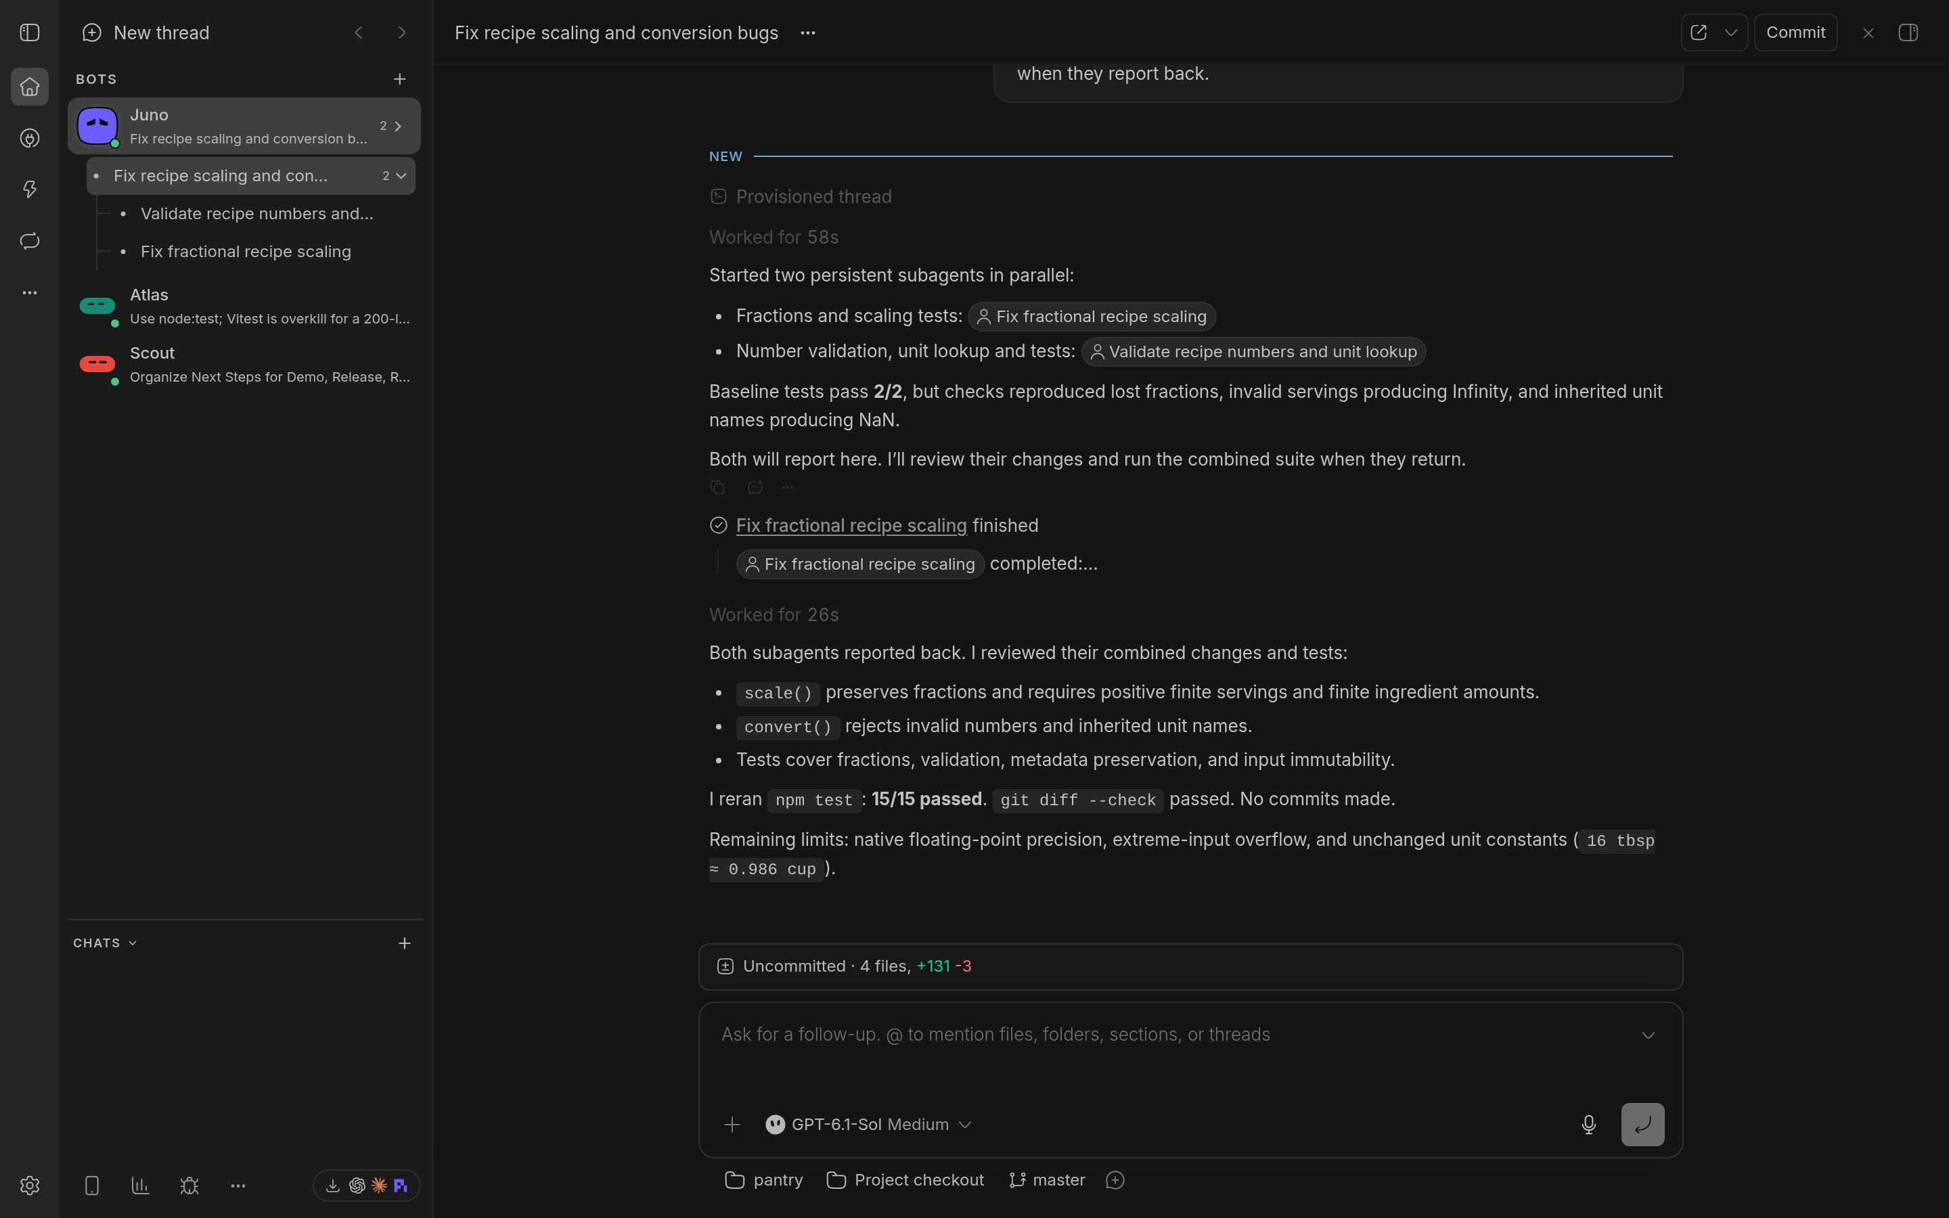Select the Atlas bot
The width and height of the screenshot is (1949, 1218).
coord(244,306)
